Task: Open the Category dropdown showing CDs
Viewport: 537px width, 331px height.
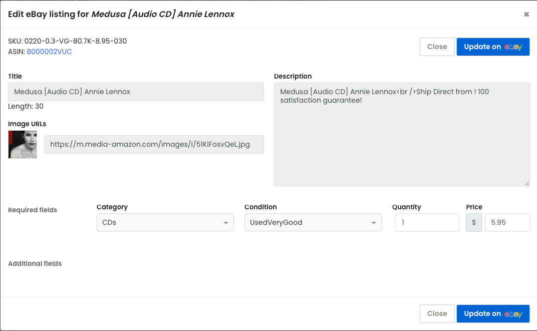Action: point(165,222)
